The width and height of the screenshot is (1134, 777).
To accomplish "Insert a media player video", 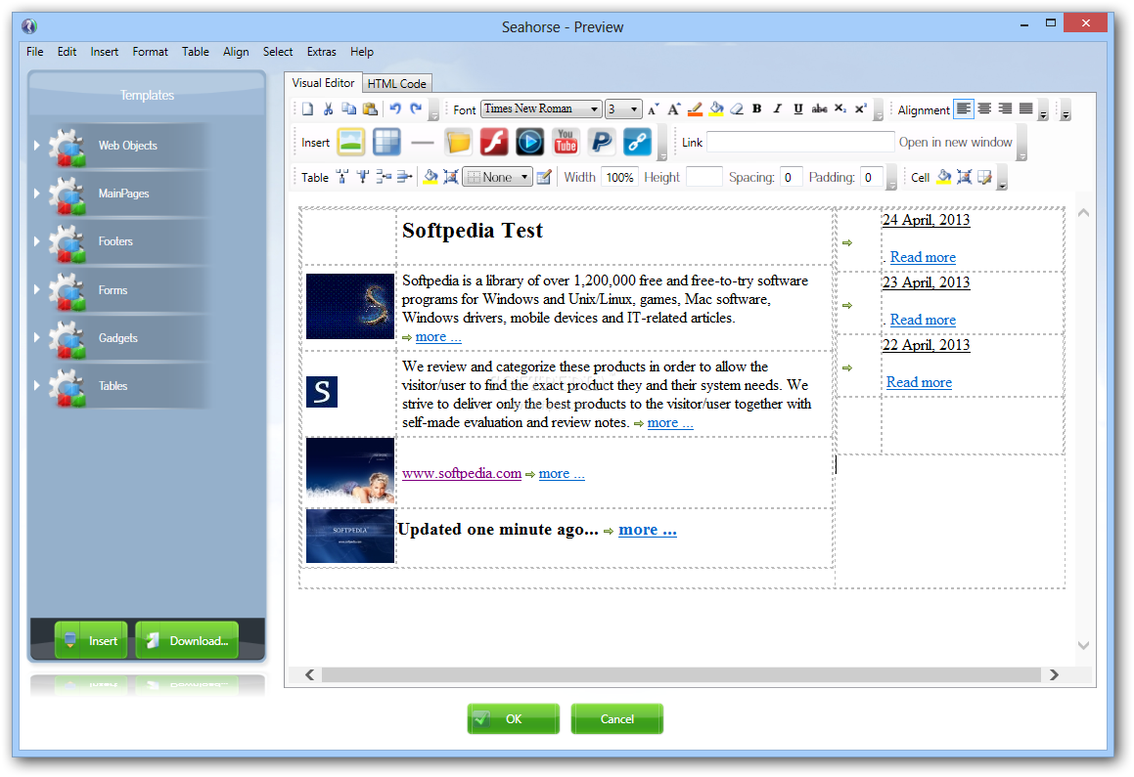I will [530, 143].
